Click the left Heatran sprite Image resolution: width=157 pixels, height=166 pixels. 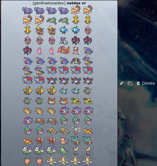[x=40, y=121]
